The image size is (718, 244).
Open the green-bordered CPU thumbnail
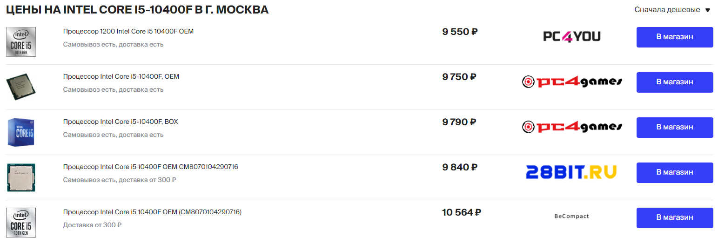21,177
